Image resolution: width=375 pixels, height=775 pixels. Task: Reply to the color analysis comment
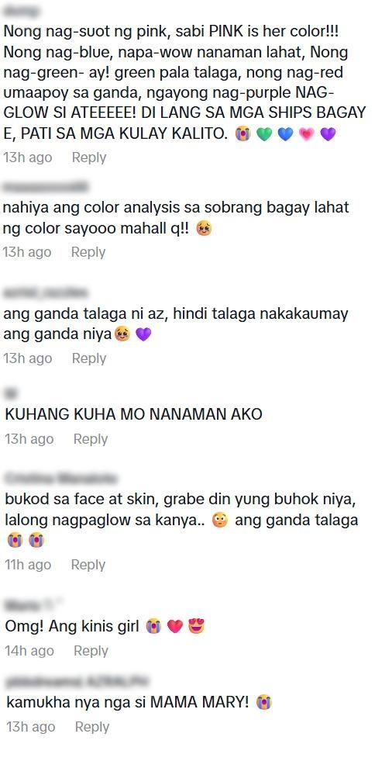[x=88, y=252]
